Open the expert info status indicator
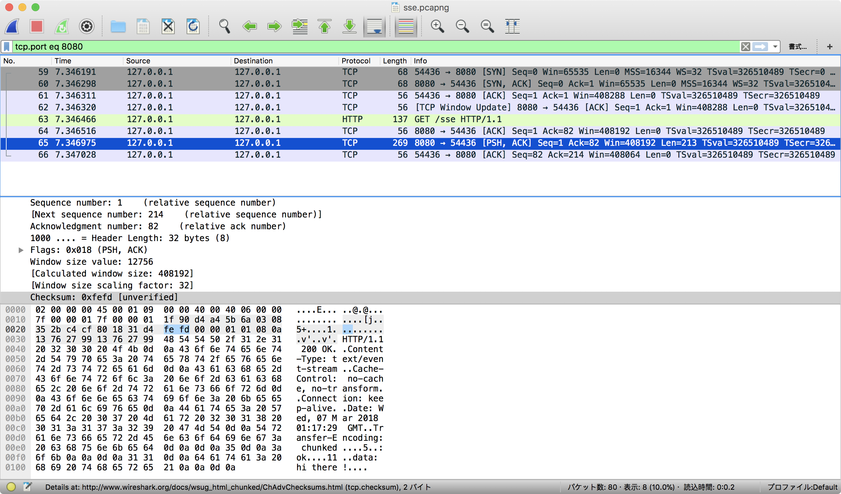841x494 pixels. point(11,487)
